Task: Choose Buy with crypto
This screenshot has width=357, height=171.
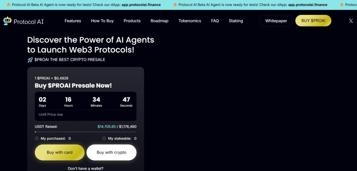Action: (x=112, y=152)
